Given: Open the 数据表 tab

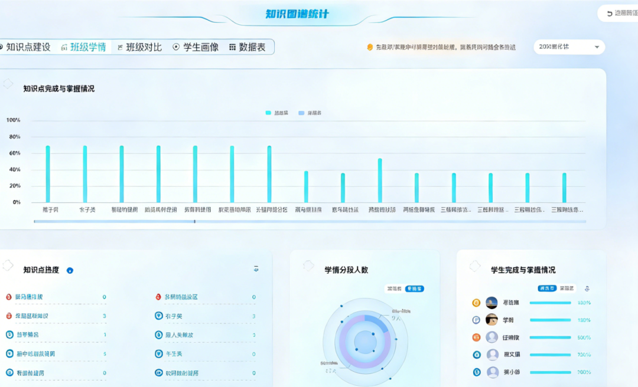Looking at the screenshot, I should [247, 47].
